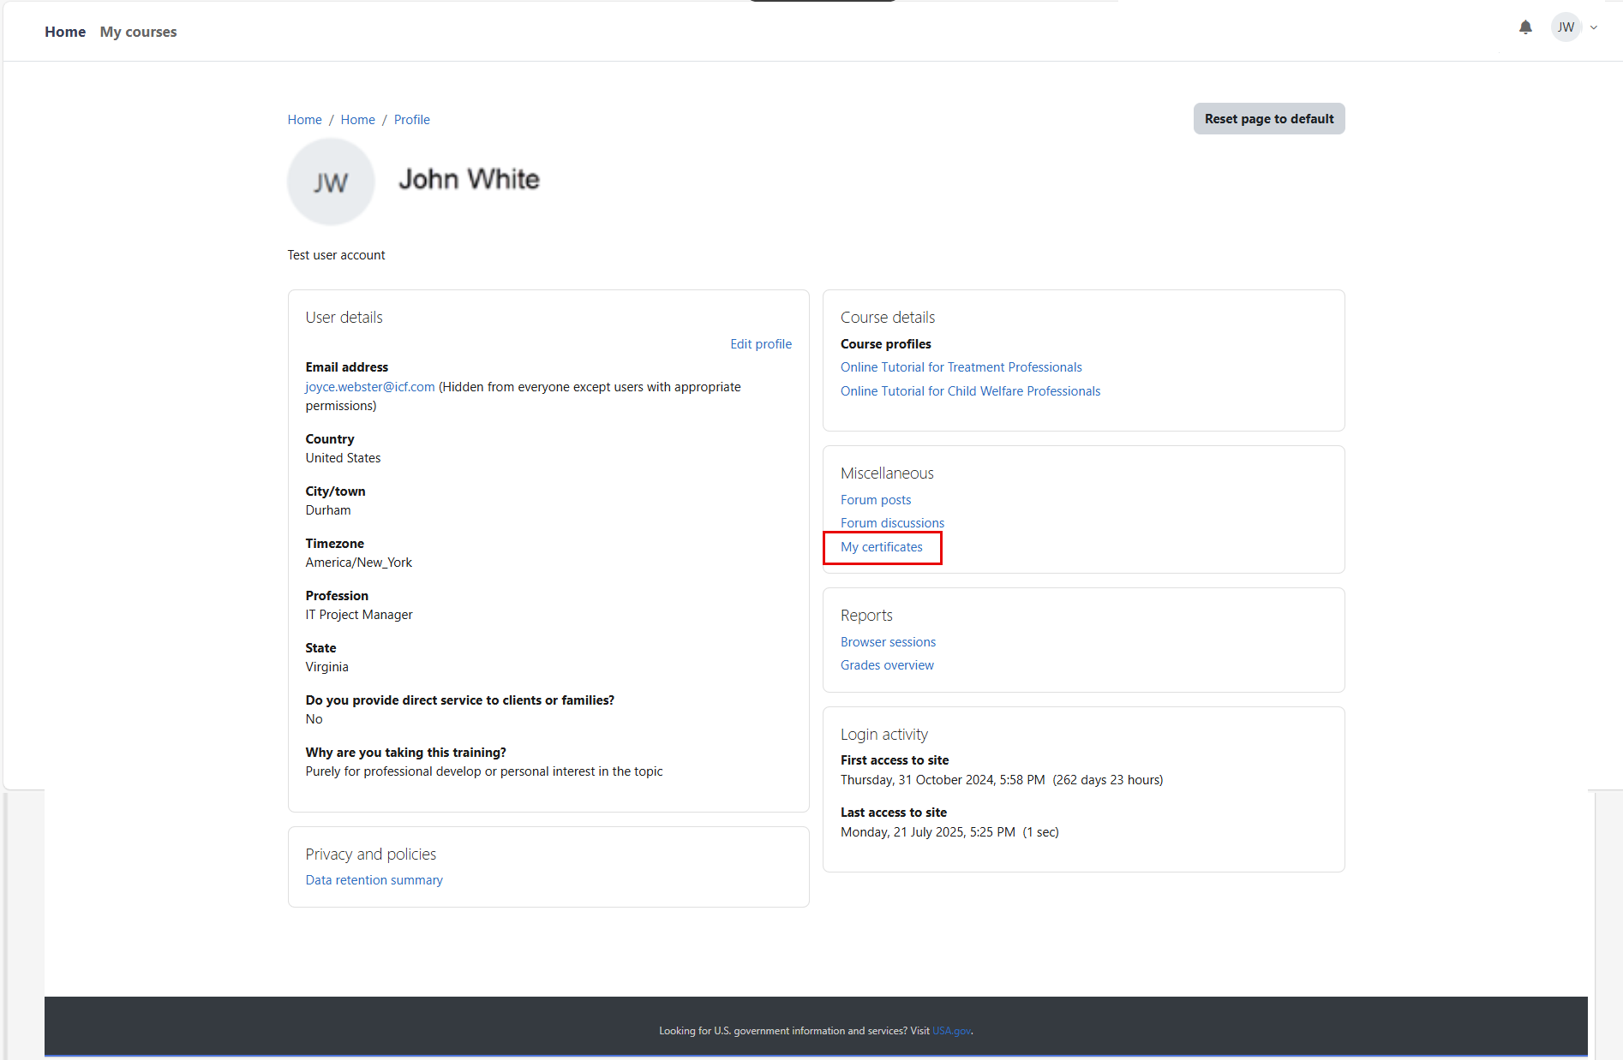
Task: Open My courses in top navigation
Action: point(138,32)
